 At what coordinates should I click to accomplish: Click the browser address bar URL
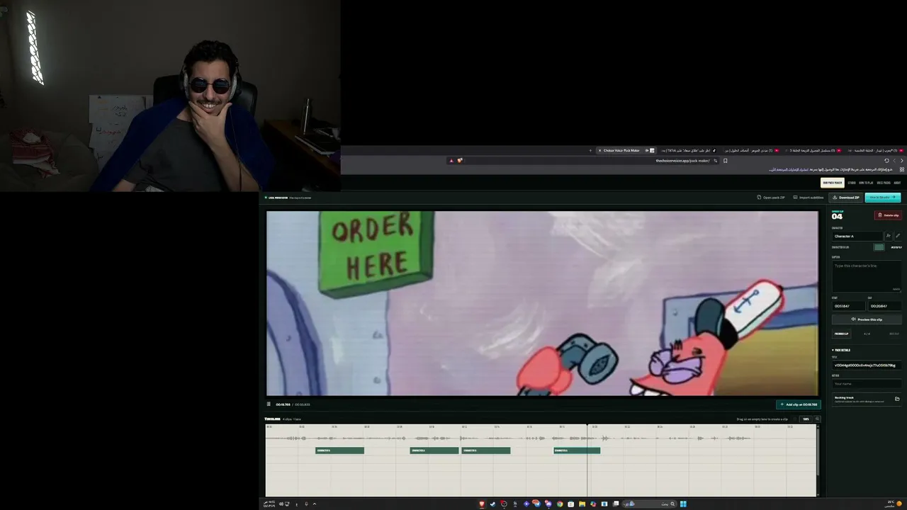(682, 161)
